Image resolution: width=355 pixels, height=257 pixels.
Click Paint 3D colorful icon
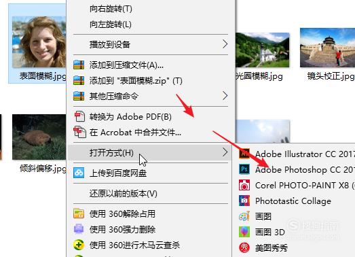click(244, 232)
